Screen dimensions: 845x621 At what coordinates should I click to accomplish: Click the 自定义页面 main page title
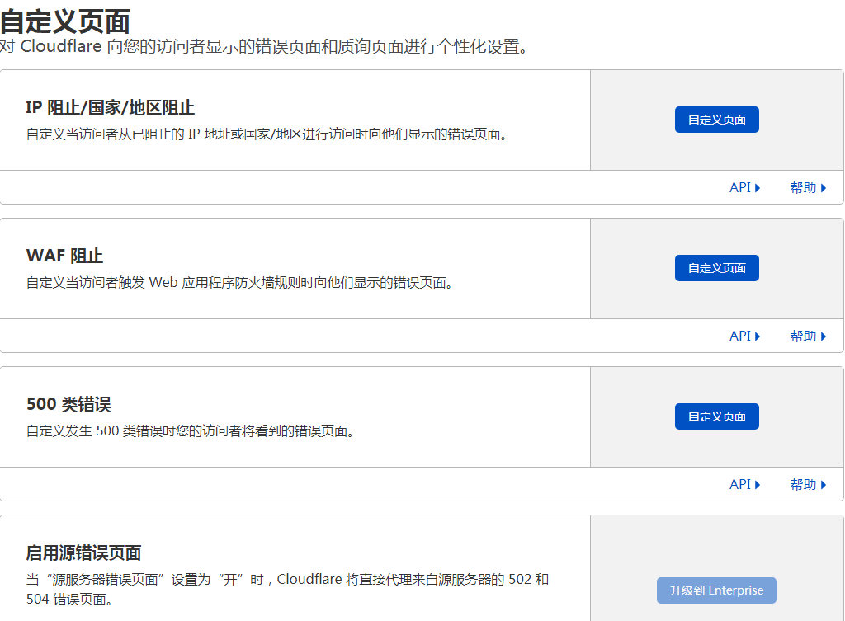point(65,20)
